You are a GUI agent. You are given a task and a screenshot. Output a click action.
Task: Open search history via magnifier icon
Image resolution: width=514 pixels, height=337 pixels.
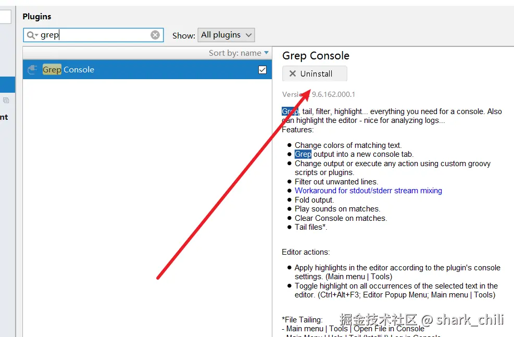[x=32, y=35]
